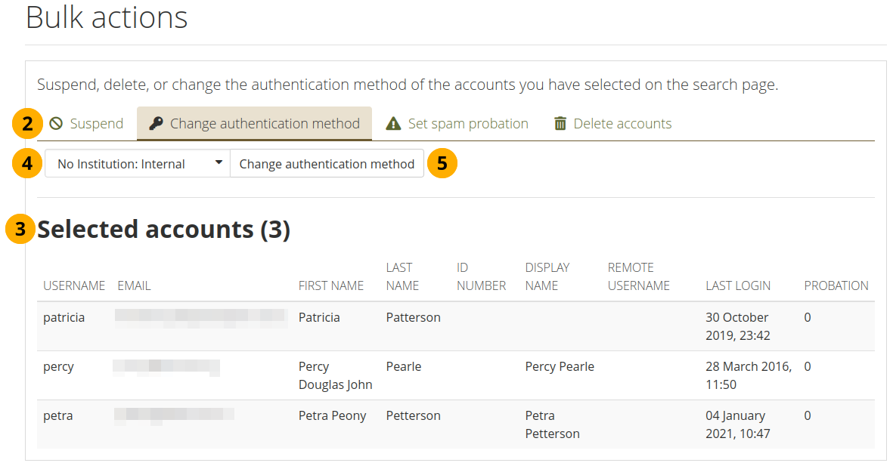The height and width of the screenshot is (466, 893).
Task: Click the Last Login column header
Action: (x=738, y=285)
